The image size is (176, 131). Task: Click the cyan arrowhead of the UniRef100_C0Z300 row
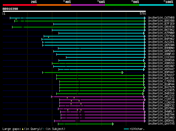click(145, 57)
